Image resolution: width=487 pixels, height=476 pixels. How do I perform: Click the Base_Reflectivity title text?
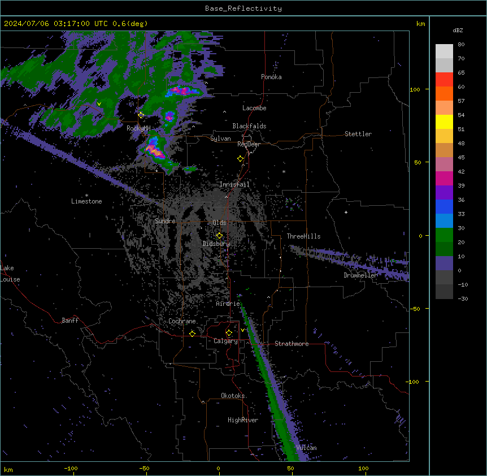[244, 8]
